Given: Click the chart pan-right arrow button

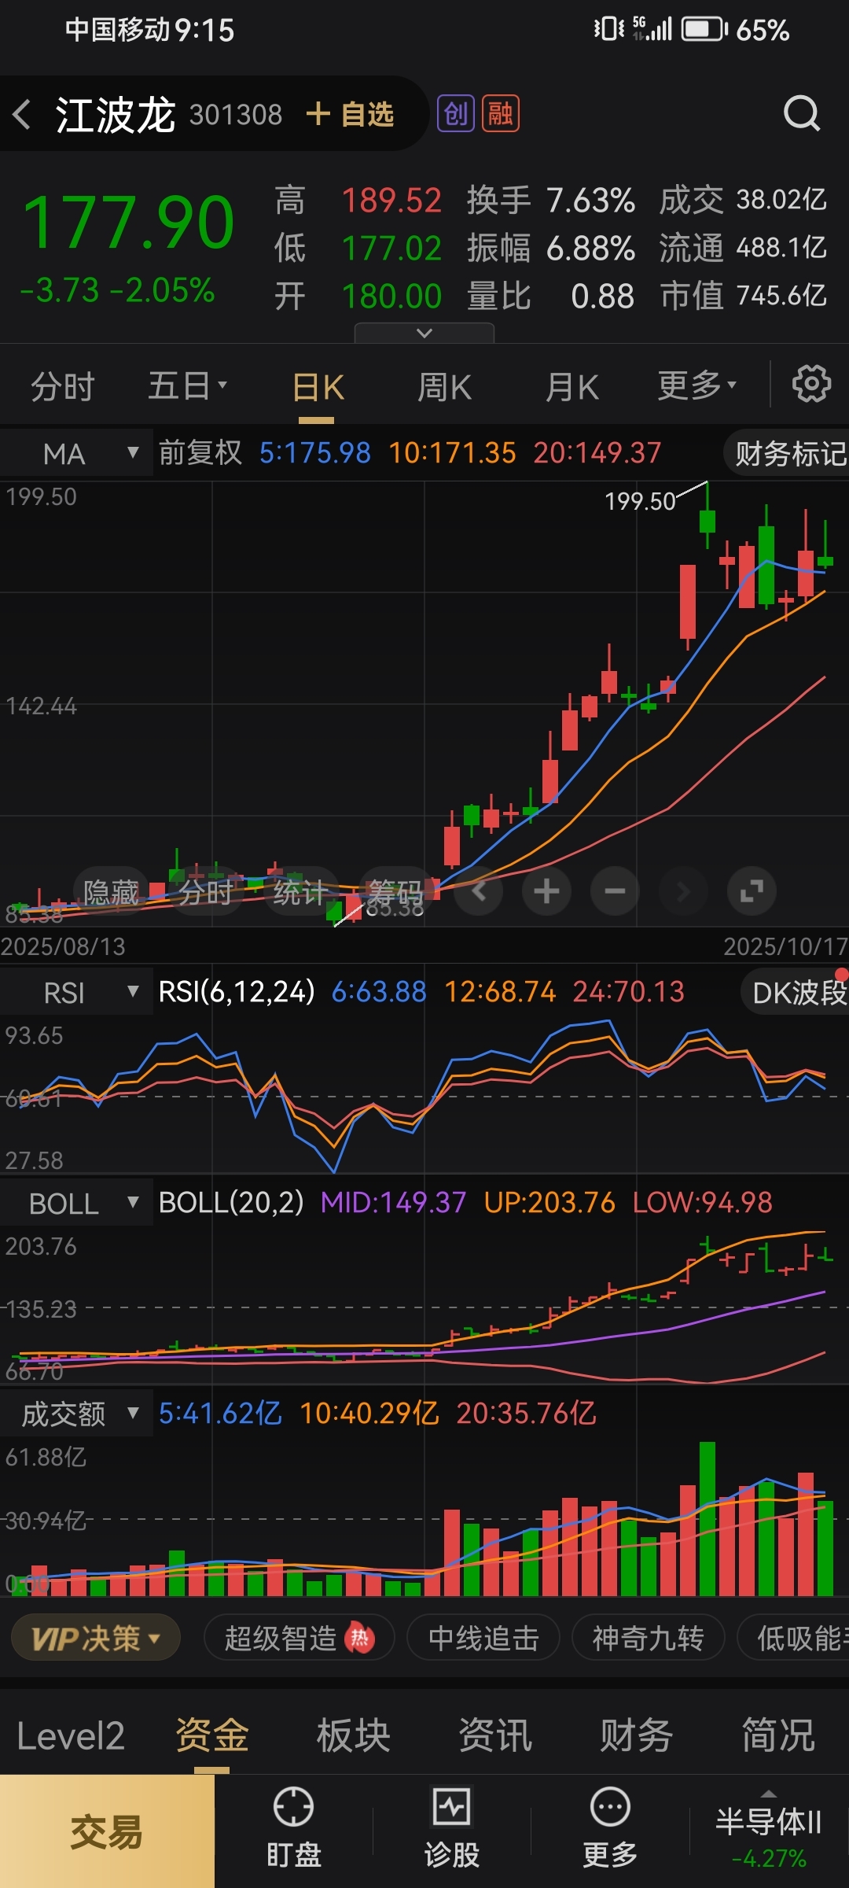Looking at the screenshot, I should pyautogui.click(x=683, y=891).
